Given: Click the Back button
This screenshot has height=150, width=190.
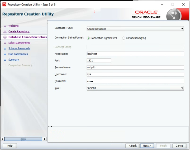Looking at the screenshot, I should (132, 146).
